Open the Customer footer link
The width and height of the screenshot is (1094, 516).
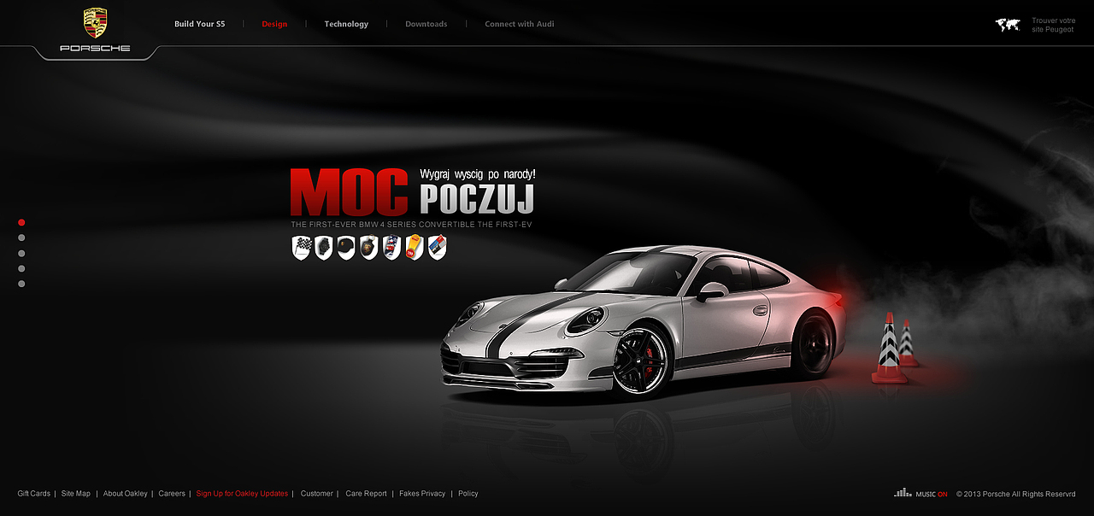[317, 494]
